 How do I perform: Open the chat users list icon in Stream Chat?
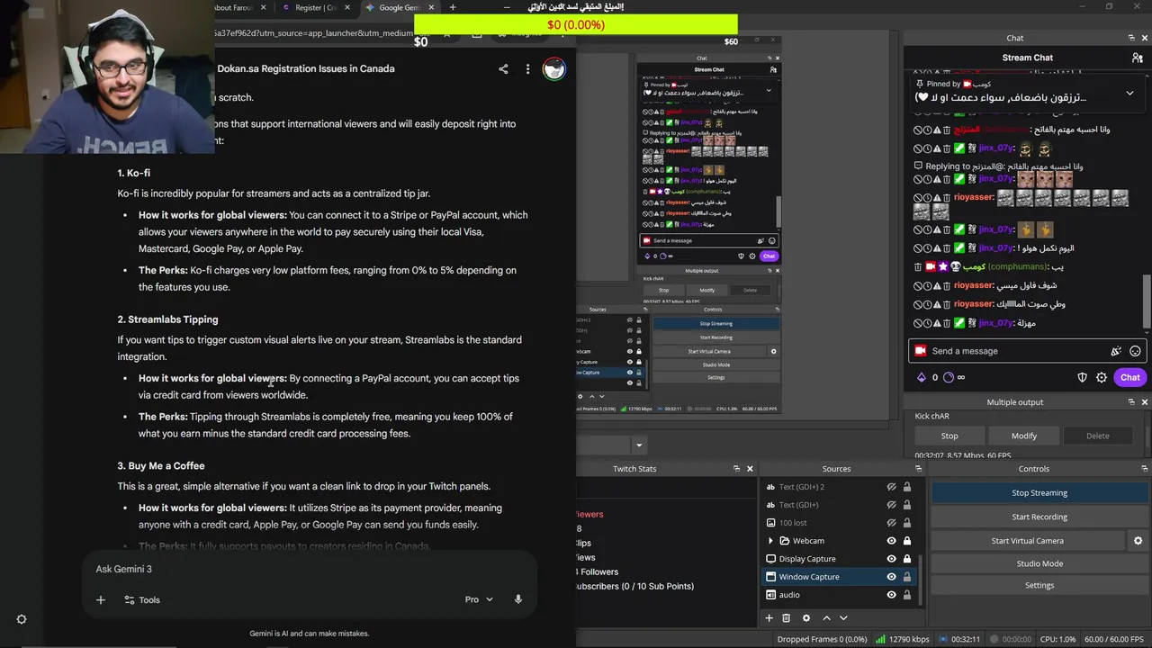pos(1138,58)
